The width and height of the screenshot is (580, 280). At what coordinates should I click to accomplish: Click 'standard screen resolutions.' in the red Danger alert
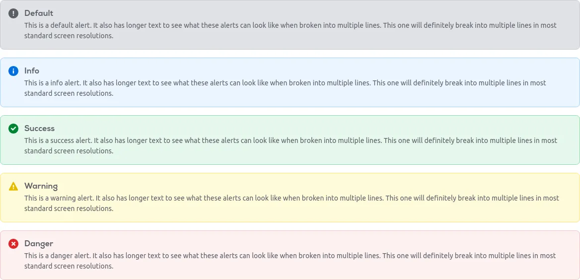(x=69, y=266)
